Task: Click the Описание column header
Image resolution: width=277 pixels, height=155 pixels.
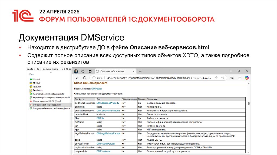Action: point(196,99)
